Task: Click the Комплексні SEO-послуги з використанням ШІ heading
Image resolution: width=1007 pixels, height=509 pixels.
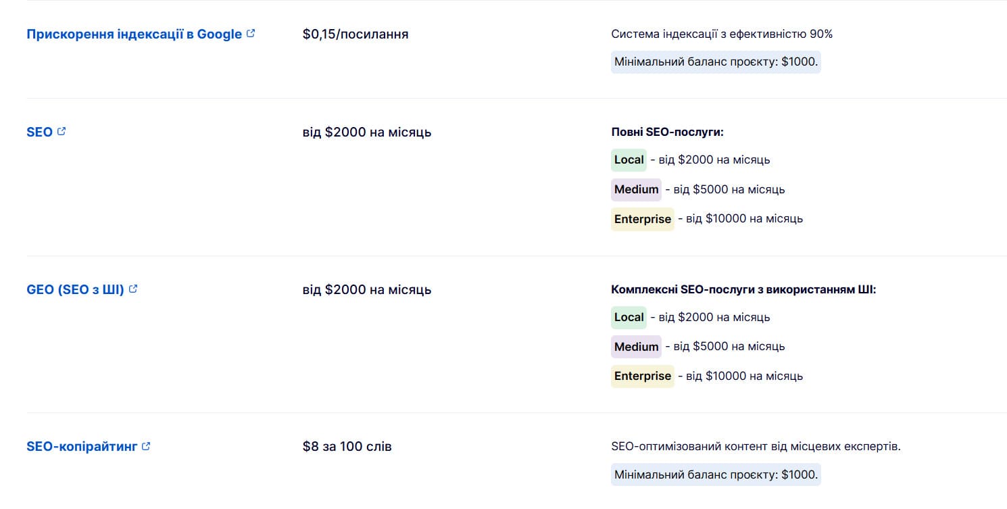Action: 743,289
